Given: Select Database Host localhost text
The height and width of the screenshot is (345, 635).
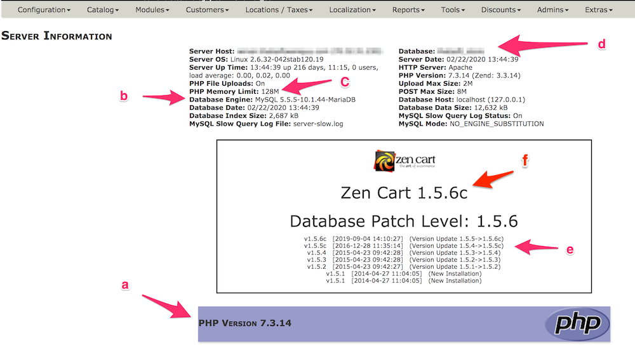Looking at the screenshot, I should 462,100.
